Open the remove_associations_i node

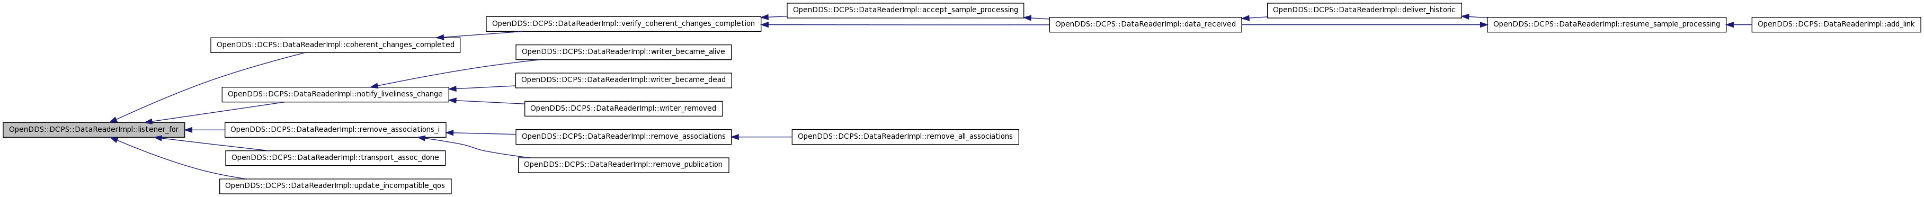coord(335,130)
